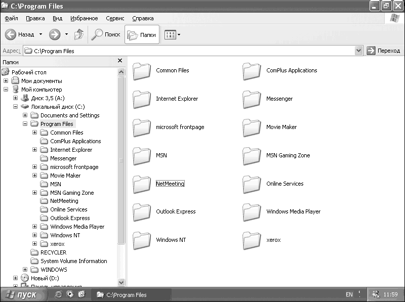
Task: Click C:\Program Files taskbar button
Action: pyautogui.click(x=131, y=295)
